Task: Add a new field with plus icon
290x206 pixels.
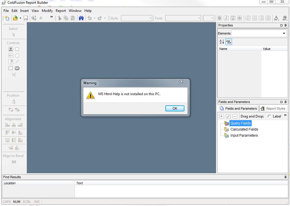Action: click(x=221, y=116)
